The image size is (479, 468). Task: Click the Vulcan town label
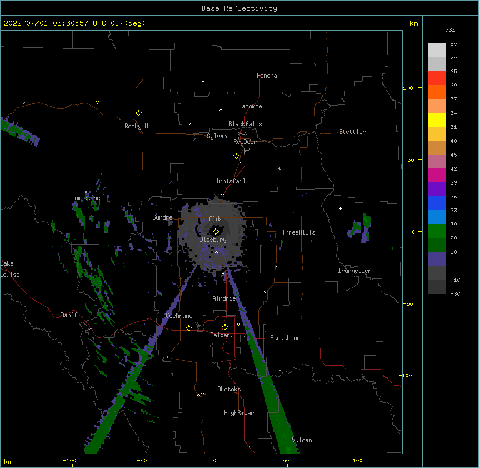[302, 440]
